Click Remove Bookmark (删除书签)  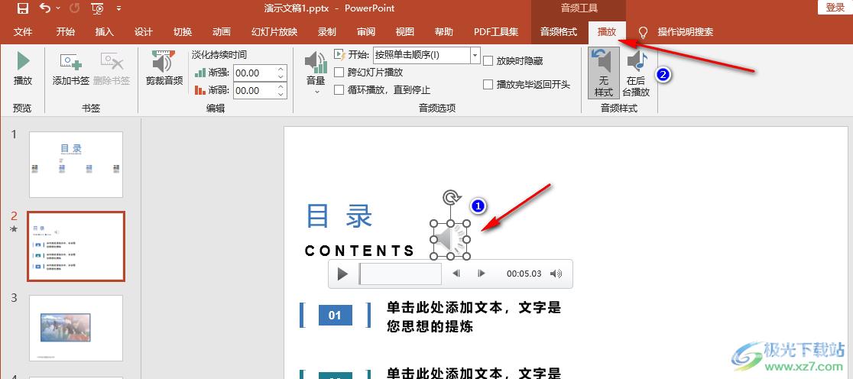tap(112, 69)
